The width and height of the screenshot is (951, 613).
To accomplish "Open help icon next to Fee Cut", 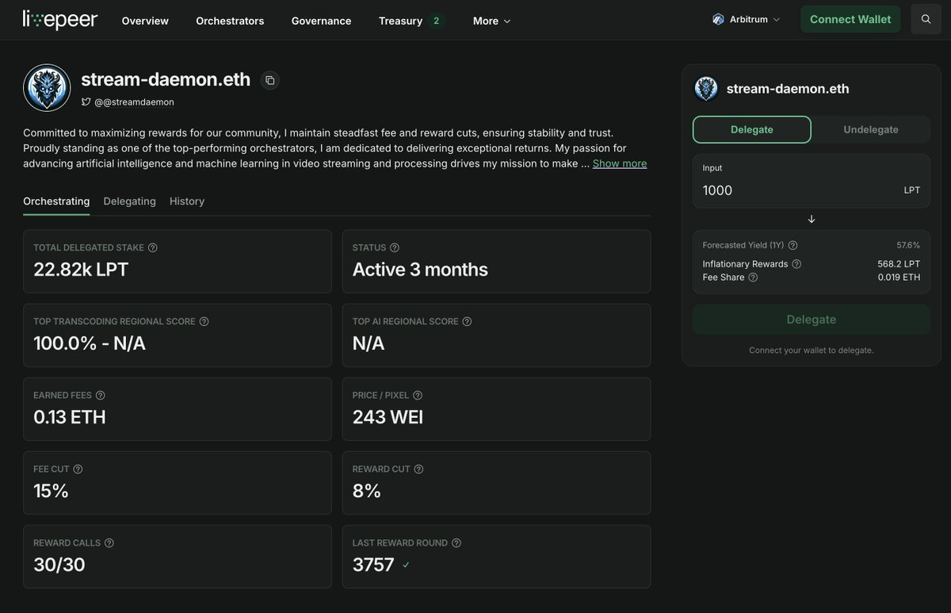I will point(78,469).
